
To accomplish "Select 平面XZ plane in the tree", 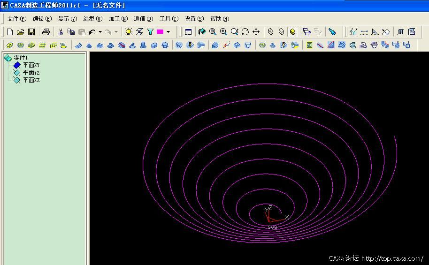I will [31, 80].
